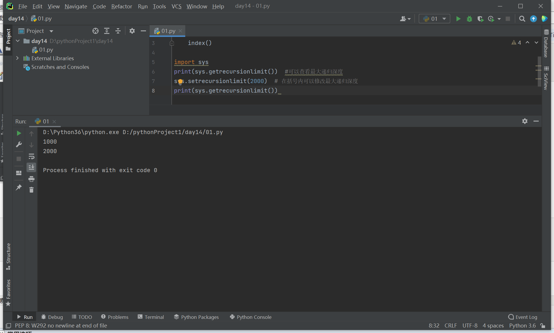Click the Locate/Select Opened File icon
This screenshot has width=554, height=333.
(96, 31)
